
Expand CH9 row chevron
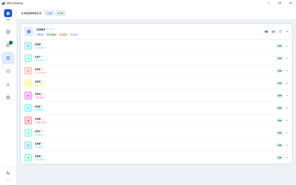pyautogui.click(x=287, y=158)
